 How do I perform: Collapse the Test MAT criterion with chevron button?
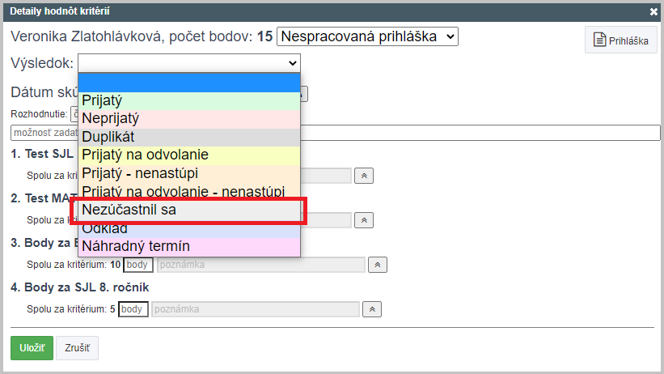coord(364,220)
